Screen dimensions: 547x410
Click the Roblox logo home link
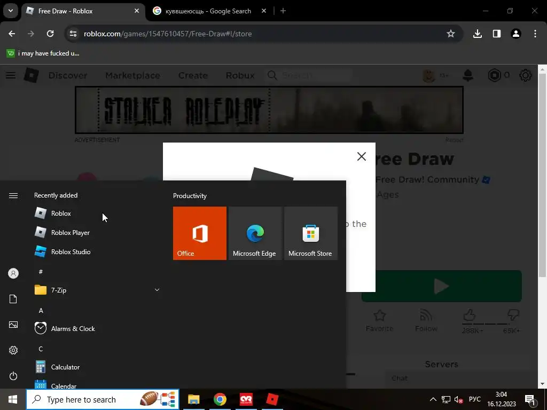pos(32,75)
